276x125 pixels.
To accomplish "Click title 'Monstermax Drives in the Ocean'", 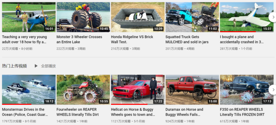I will tap(25, 112).
